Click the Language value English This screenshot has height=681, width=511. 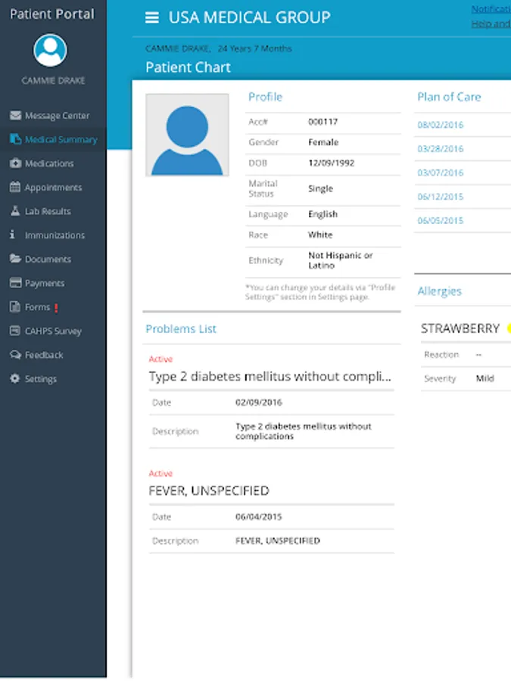point(322,215)
